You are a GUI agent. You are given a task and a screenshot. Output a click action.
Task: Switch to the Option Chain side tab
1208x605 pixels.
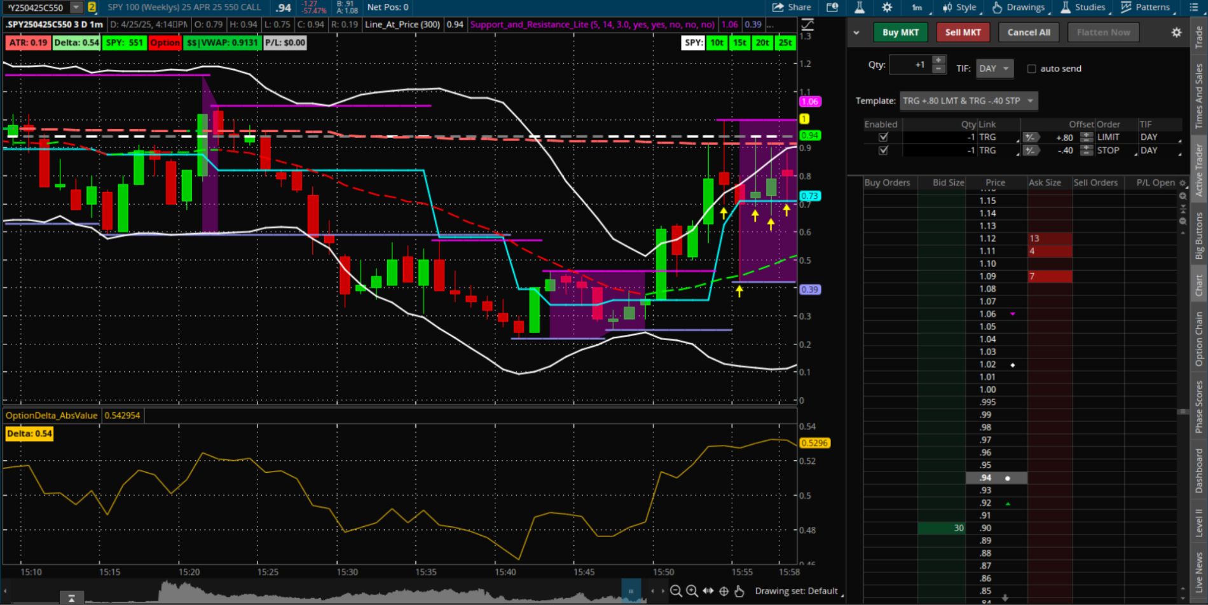pyautogui.click(x=1199, y=339)
